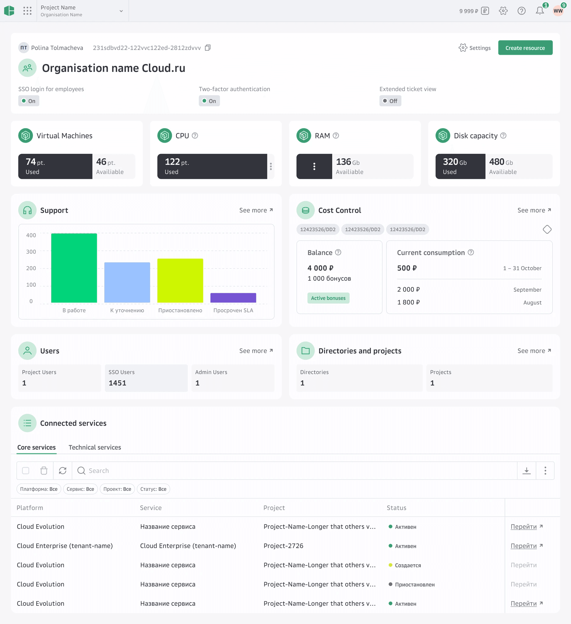Screen dimensions: 571x624
Task: Click 'Cloud Enterprise (tenant-name)' in Platform column
Action: coord(65,546)
